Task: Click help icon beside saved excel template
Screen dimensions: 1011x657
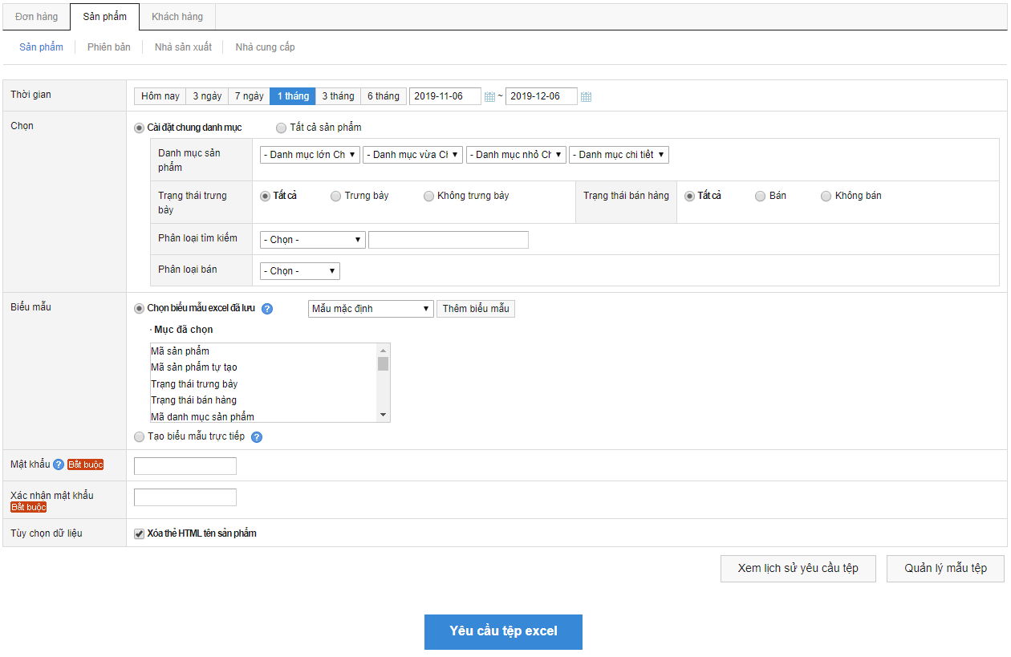Action: [x=267, y=309]
